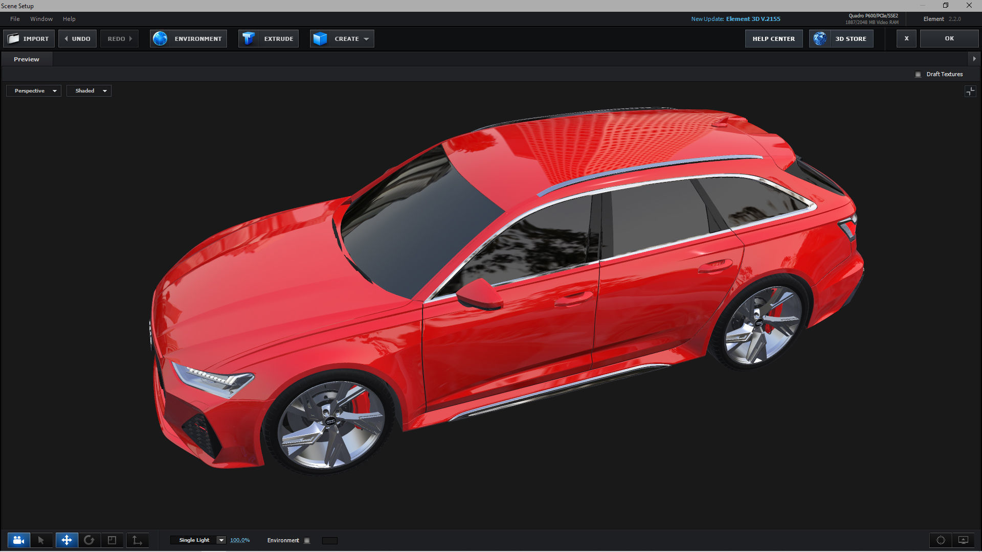Select the axis anchor tool
The image size is (982, 552).
(x=137, y=540)
